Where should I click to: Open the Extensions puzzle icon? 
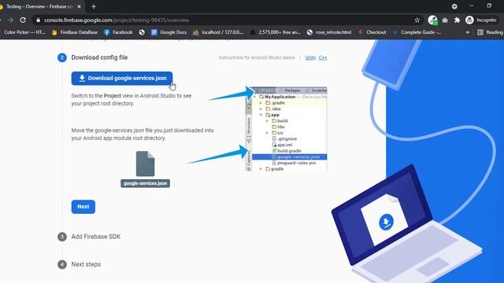(x=457, y=20)
